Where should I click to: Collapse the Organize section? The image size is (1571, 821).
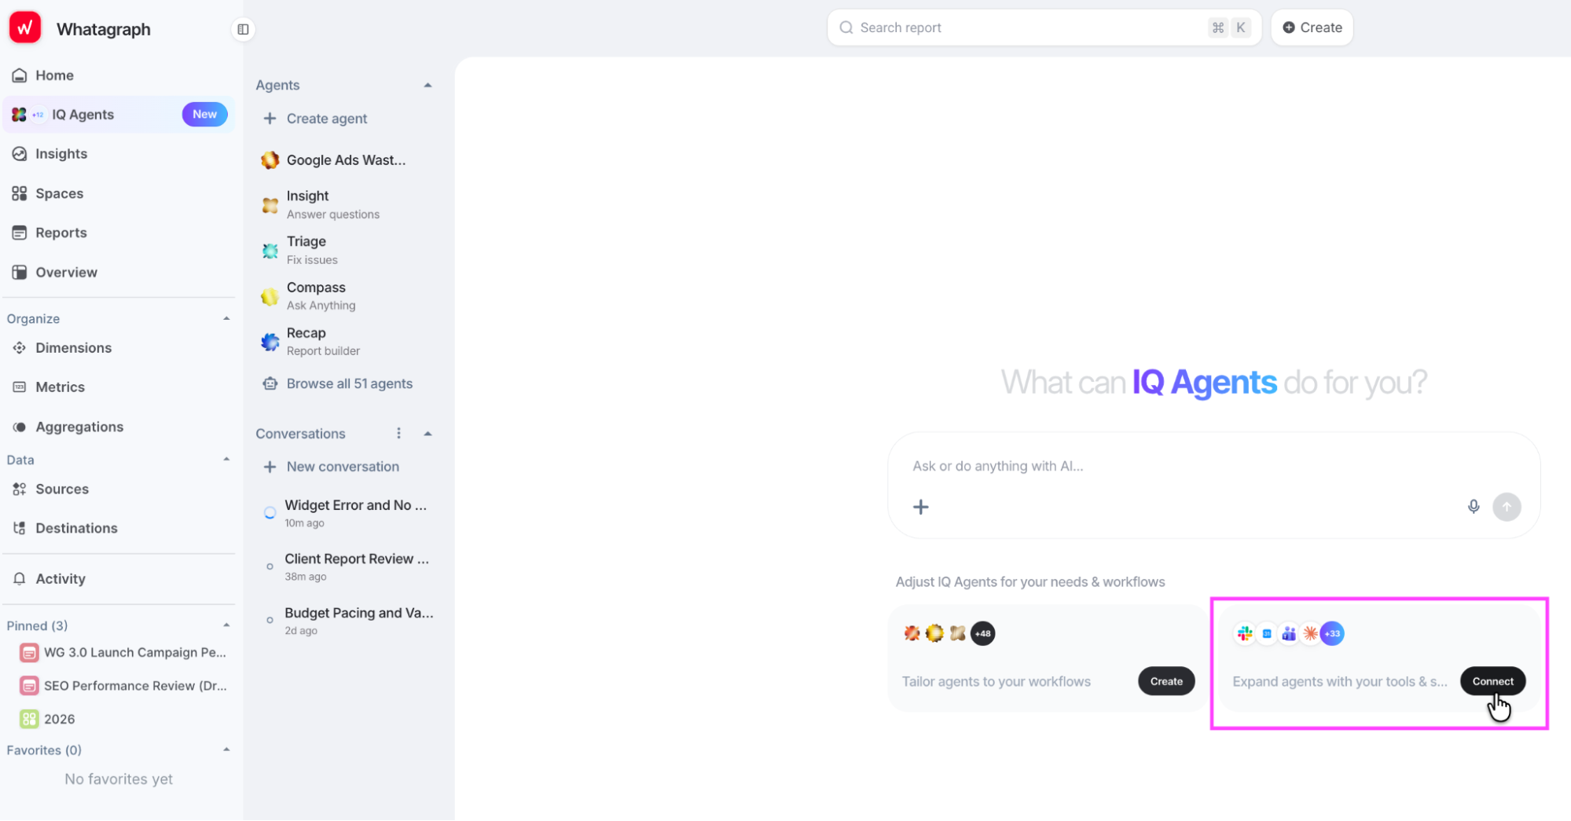click(x=226, y=318)
